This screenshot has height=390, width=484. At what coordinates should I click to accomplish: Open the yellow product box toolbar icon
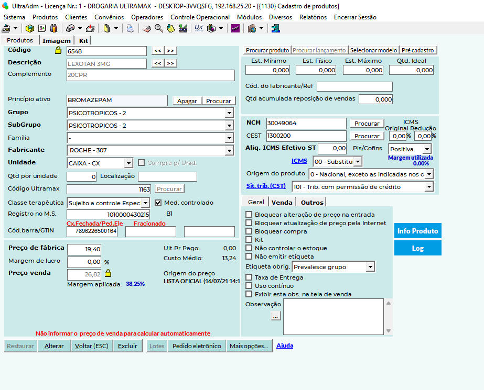coord(30,29)
